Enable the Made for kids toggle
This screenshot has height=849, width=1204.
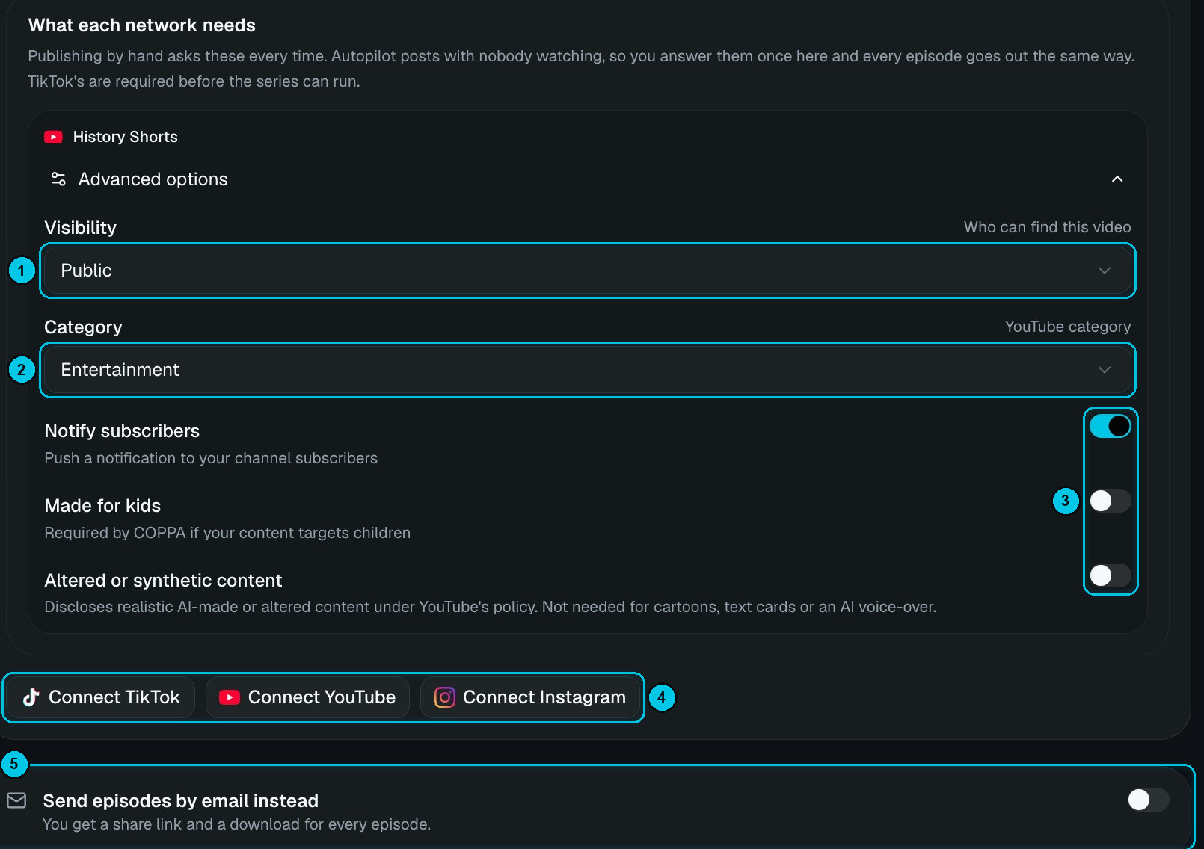[x=1110, y=501]
